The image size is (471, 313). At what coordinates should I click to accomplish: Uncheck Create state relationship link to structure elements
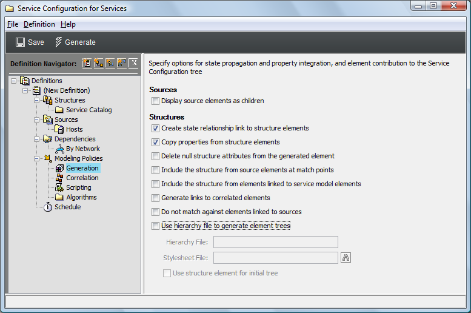coord(155,129)
